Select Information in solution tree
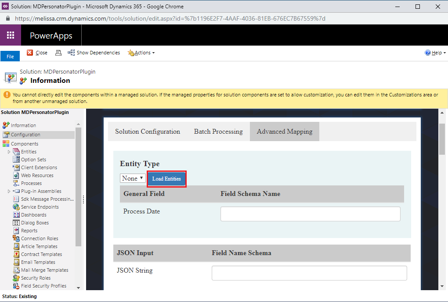The image size is (448, 302). (x=23, y=125)
